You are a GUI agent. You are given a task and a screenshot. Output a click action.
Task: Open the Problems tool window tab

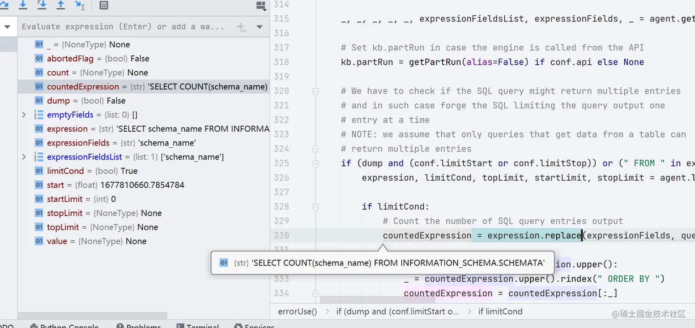tap(138, 325)
